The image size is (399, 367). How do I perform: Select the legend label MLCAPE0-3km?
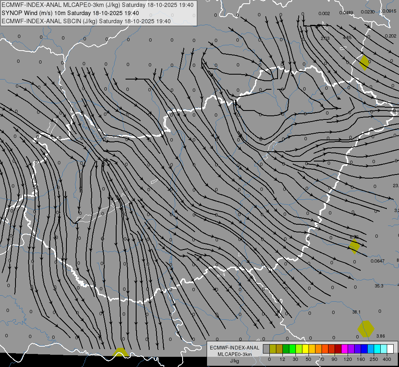(235, 354)
